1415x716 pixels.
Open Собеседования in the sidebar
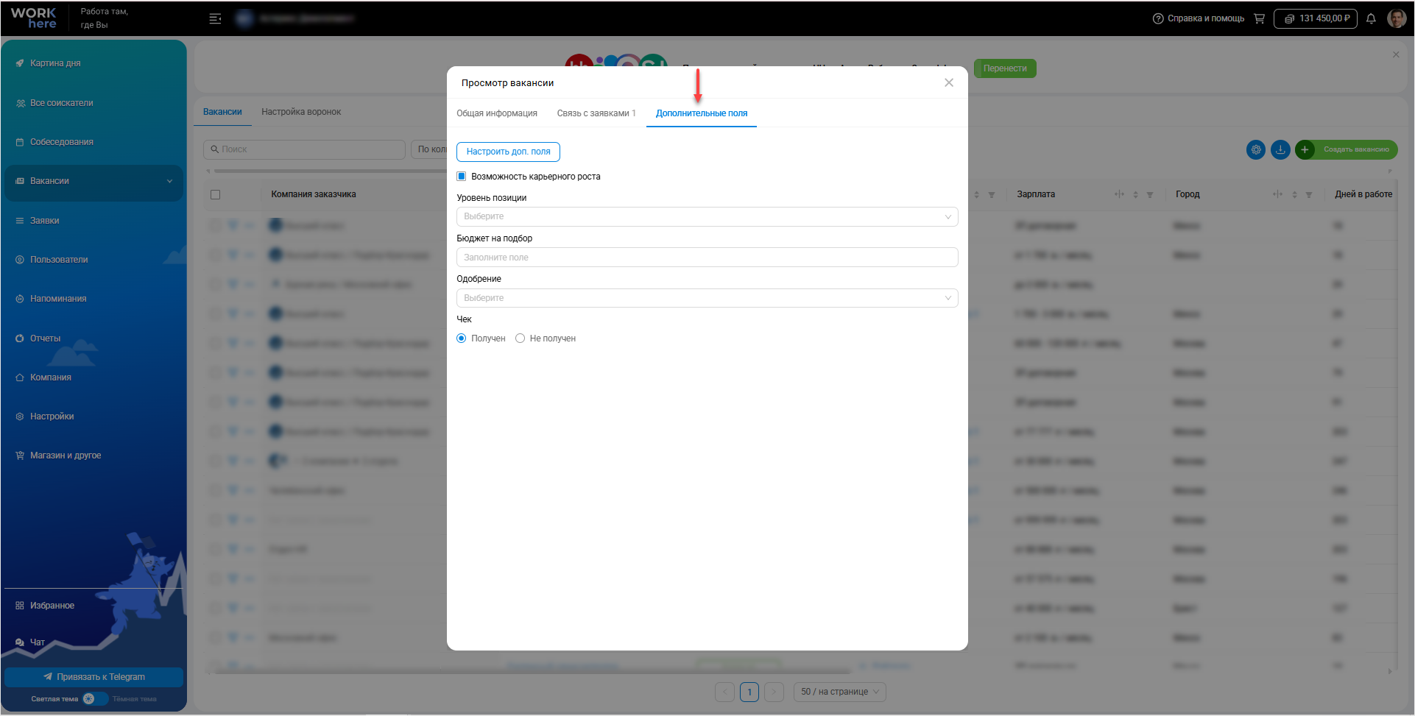pos(61,142)
